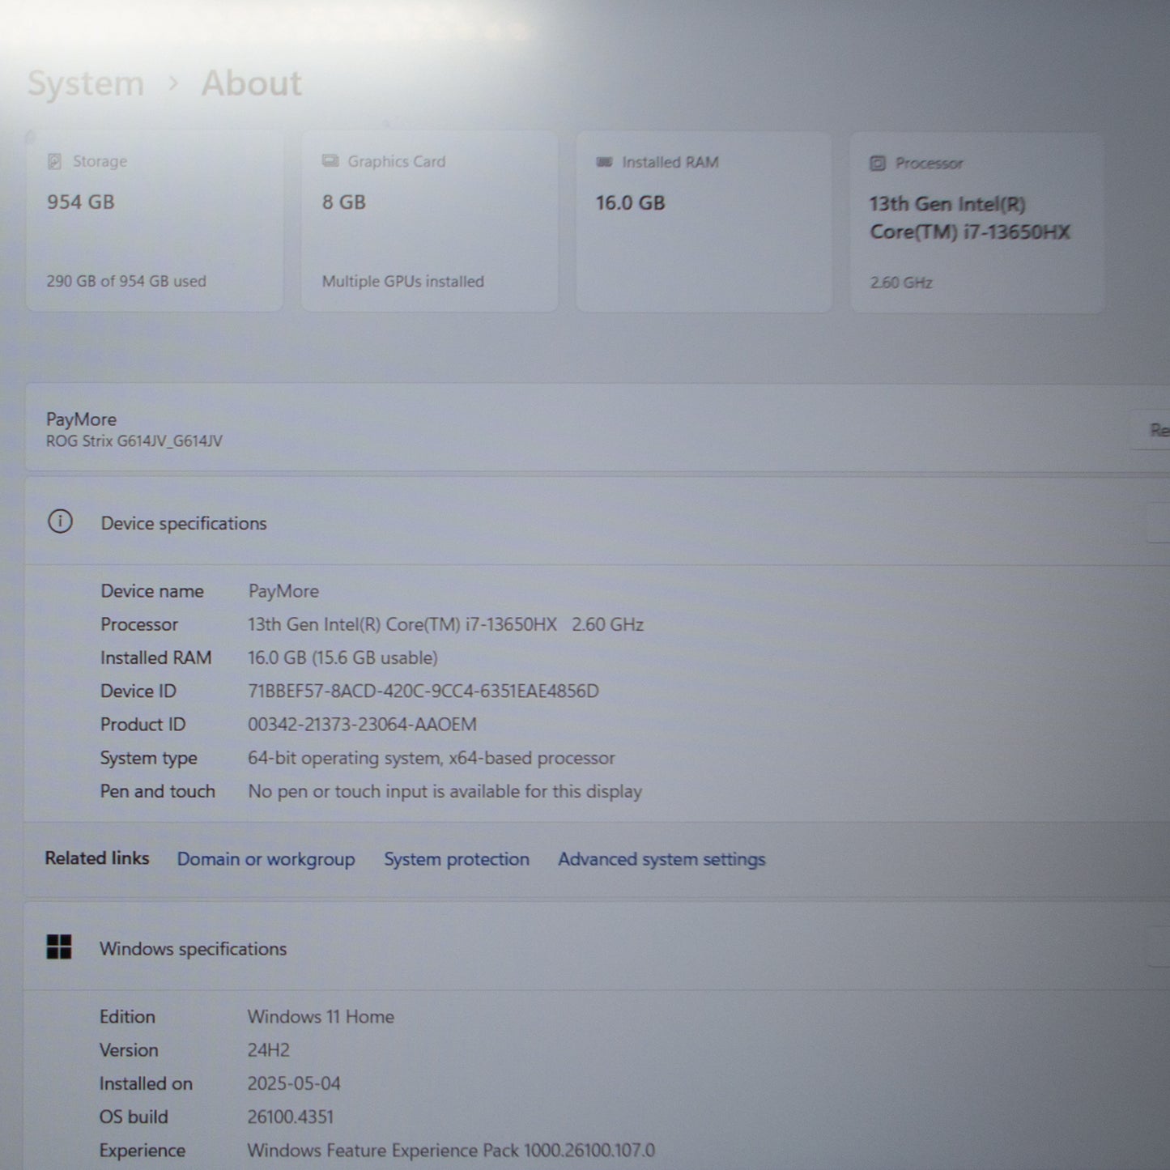Click the Storage drive icon
The width and height of the screenshot is (1170, 1170).
[54, 161]
